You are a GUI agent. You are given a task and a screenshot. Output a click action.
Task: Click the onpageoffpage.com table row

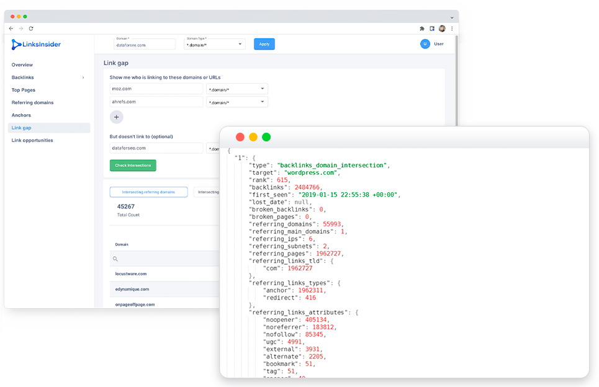click(x=164, y=303)
